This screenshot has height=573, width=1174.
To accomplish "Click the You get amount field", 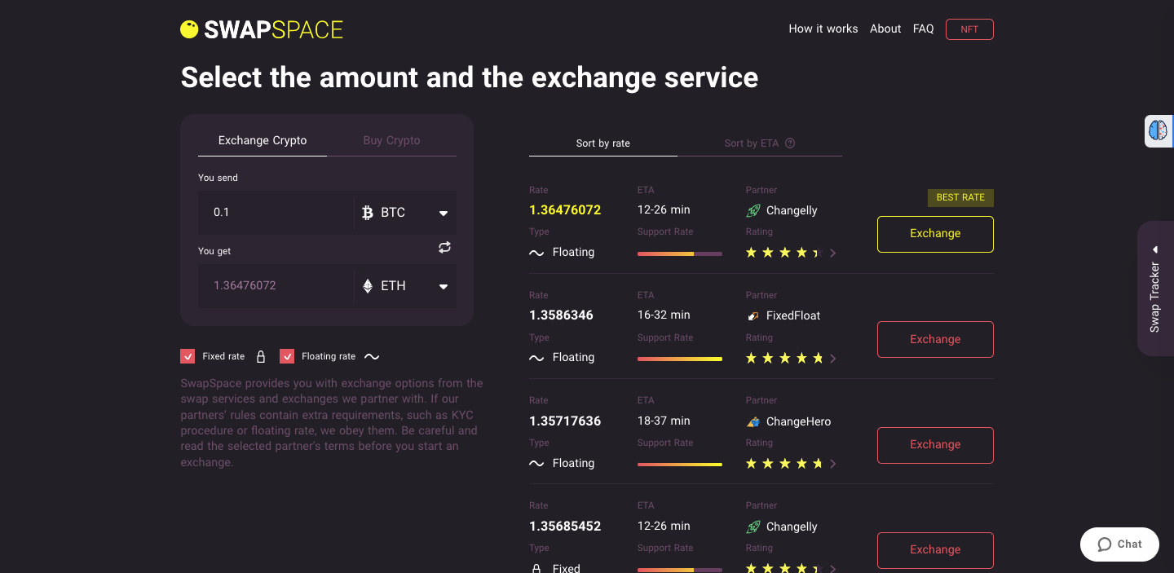I will (276, 286).
